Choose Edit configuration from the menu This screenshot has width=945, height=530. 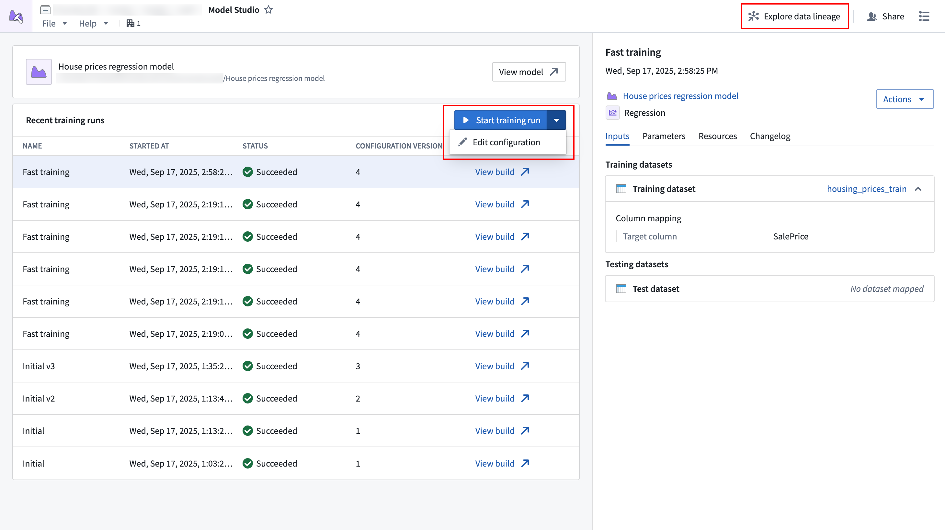pos(506,142)
